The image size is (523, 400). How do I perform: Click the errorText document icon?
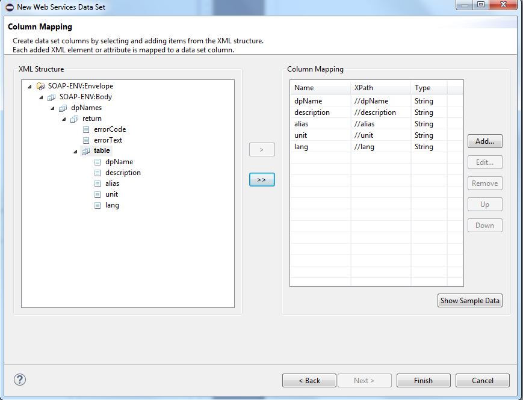pos(86,140)
